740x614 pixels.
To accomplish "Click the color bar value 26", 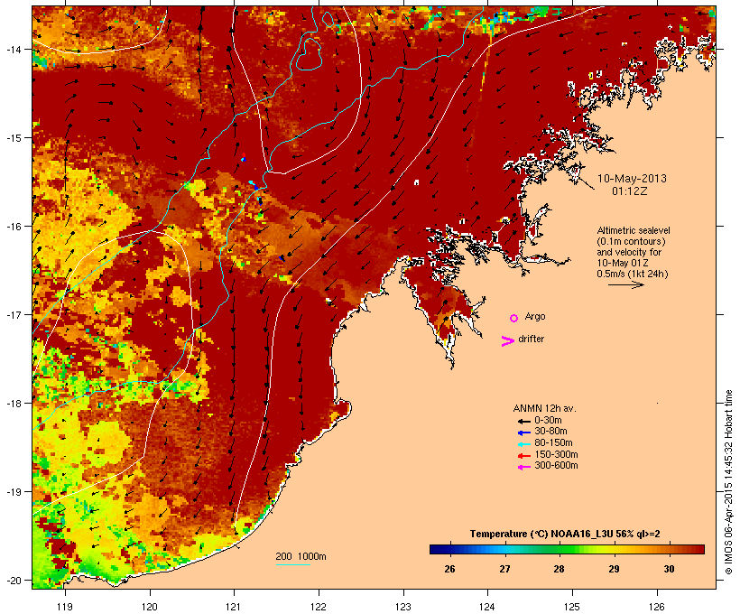I will coord(449,569).
